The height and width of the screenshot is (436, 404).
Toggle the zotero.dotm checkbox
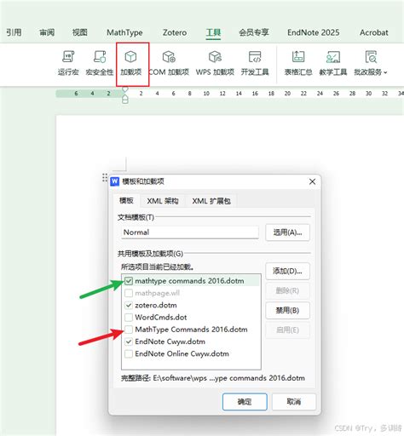[129, 305]
